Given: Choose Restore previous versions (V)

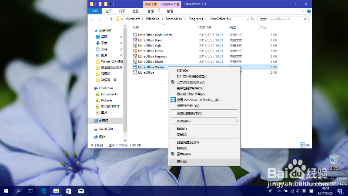Looking at the screenshot, I should (204, 113).
